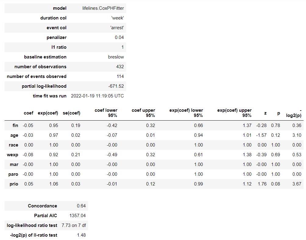Click the model value 'lifelines.CoxPHFitter'
This screenshot has width=306, height=240.
click(x=103, y=8)
